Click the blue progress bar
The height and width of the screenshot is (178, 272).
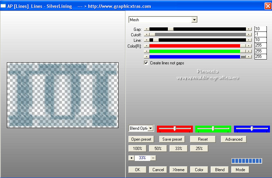[247, 161]
